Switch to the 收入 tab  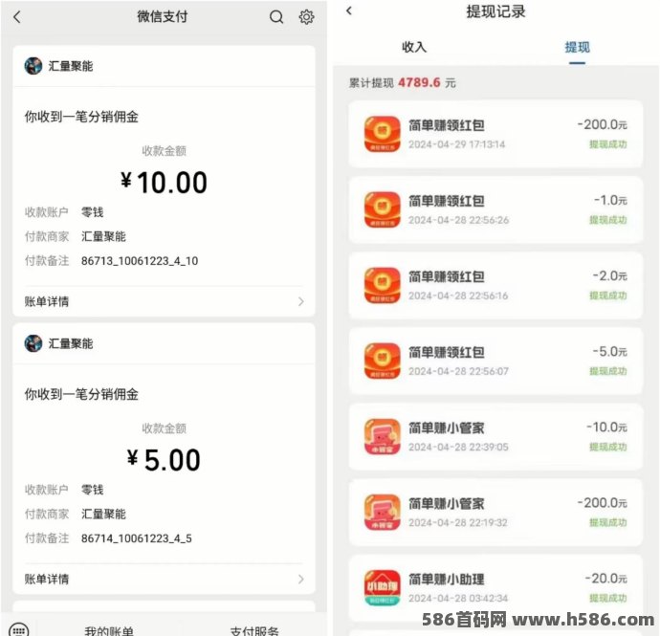[x=414, y=47]
